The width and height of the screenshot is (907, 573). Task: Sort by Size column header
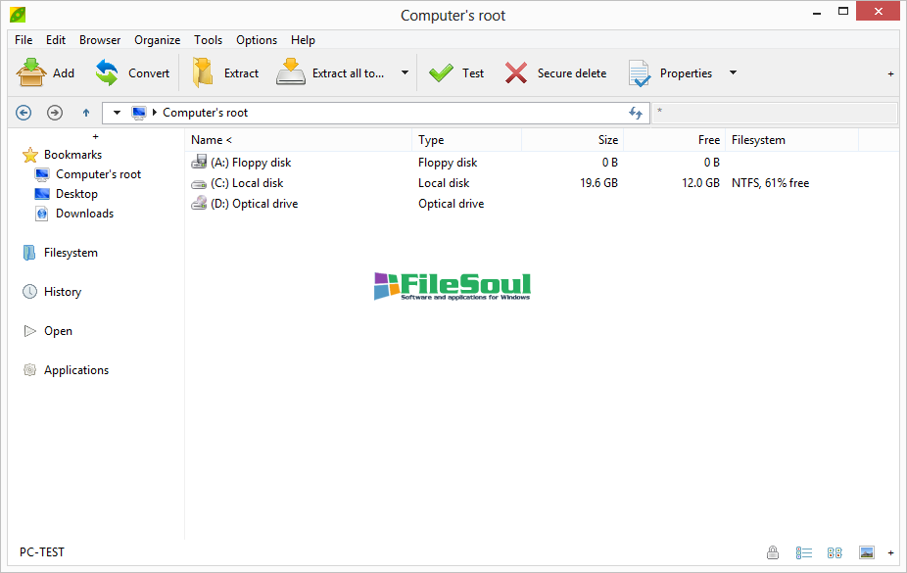click(573, 140)
